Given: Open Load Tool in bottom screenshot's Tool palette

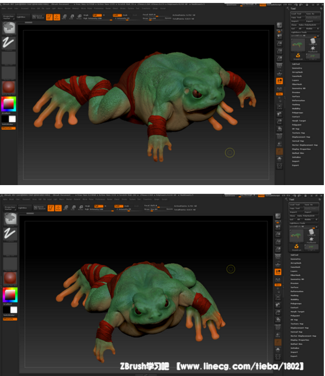Looking at the screenshot, I should (296, 205).
